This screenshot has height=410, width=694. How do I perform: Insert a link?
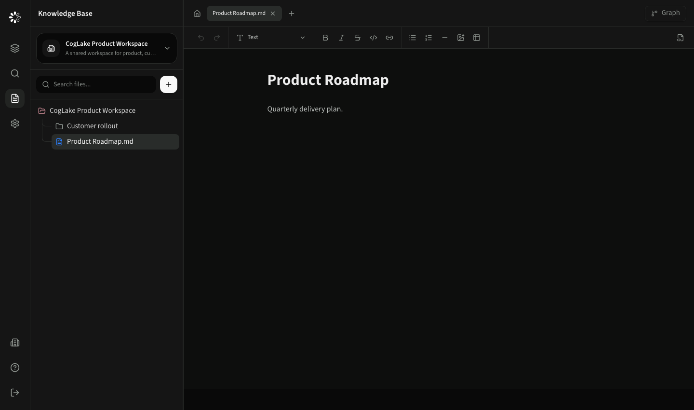click(389, 38)
